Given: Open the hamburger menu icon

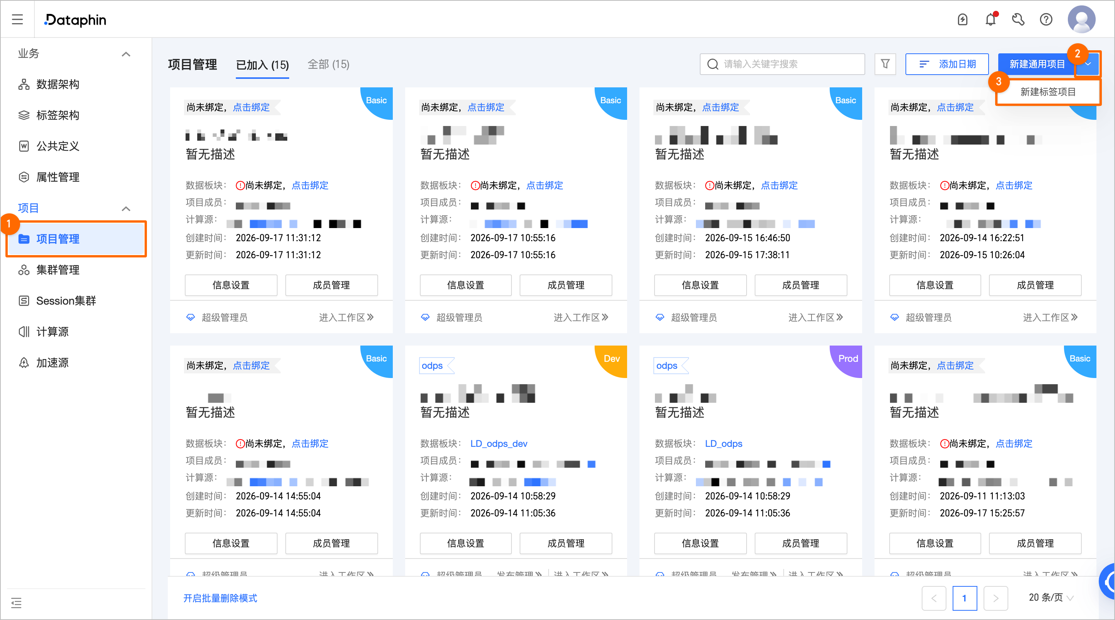Looking at the screenshot, I should click(x=17, y=19).
